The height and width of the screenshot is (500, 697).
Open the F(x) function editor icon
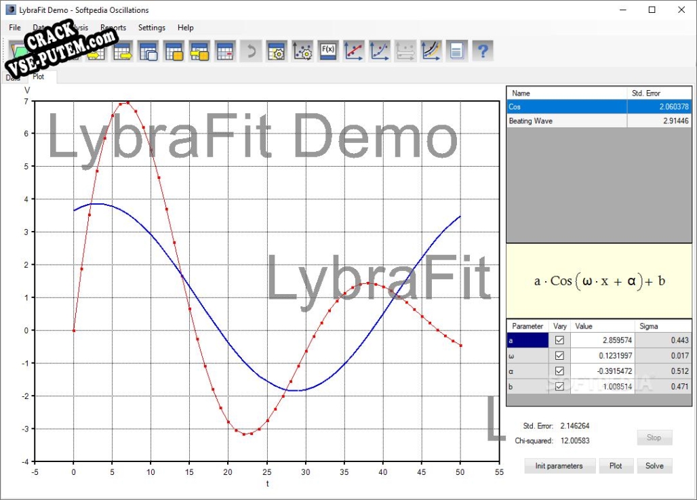point(328,51)
